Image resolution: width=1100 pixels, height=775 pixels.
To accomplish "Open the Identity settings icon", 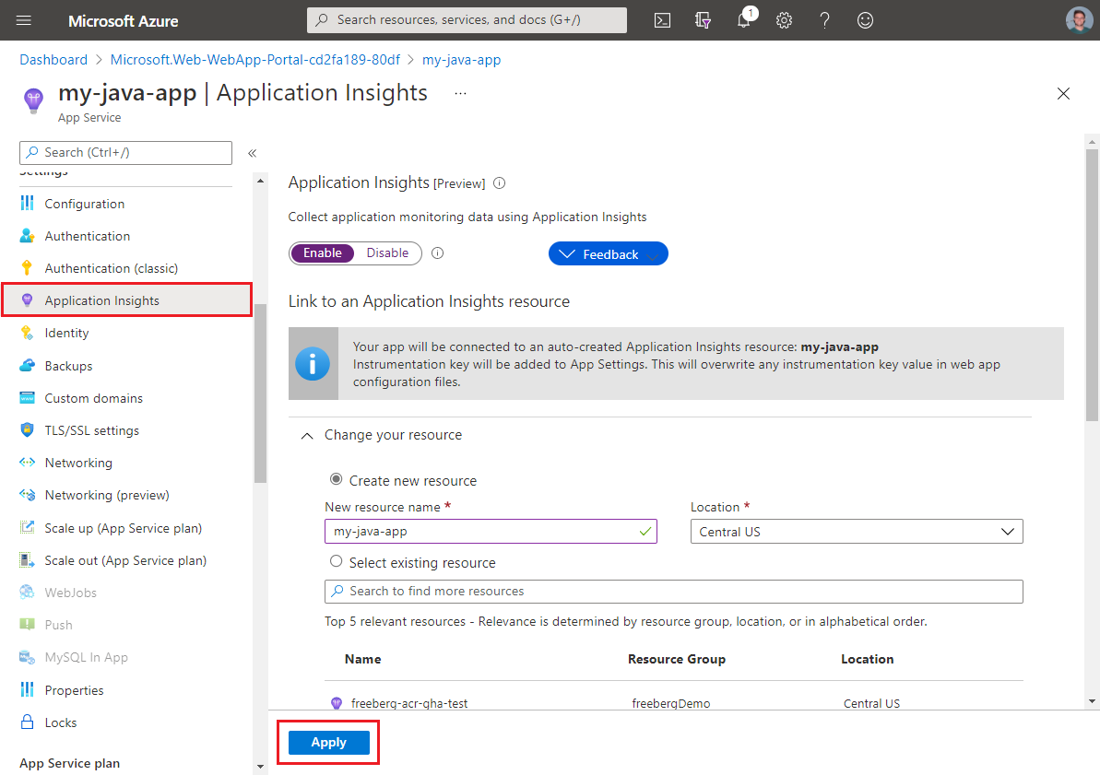I will (27, 333).
